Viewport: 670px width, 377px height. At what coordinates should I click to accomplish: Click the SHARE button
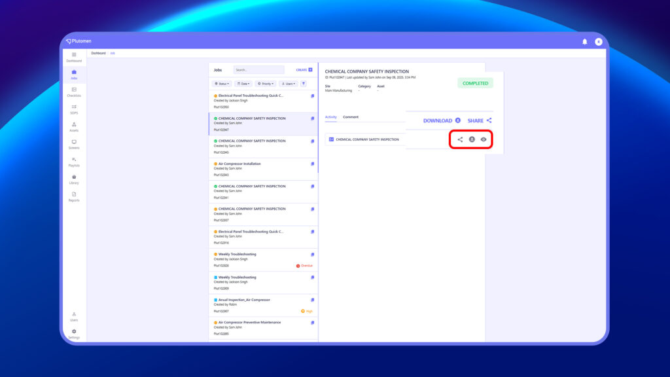pyautogui.click(x=480, y=120)
